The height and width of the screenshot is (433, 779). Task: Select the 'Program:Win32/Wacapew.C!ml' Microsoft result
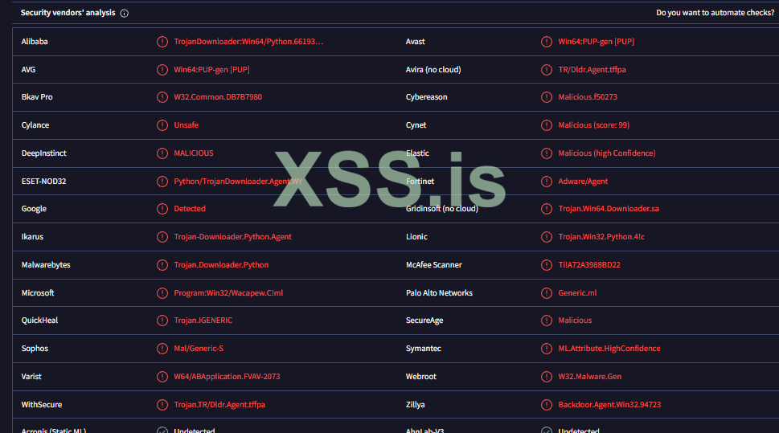(x=228, y=293)
